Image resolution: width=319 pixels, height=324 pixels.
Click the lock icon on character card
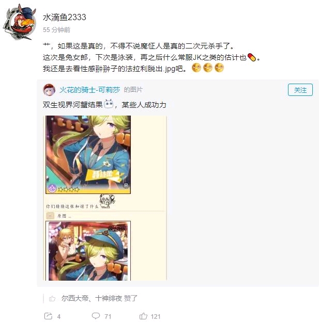[x=126, y=185]
